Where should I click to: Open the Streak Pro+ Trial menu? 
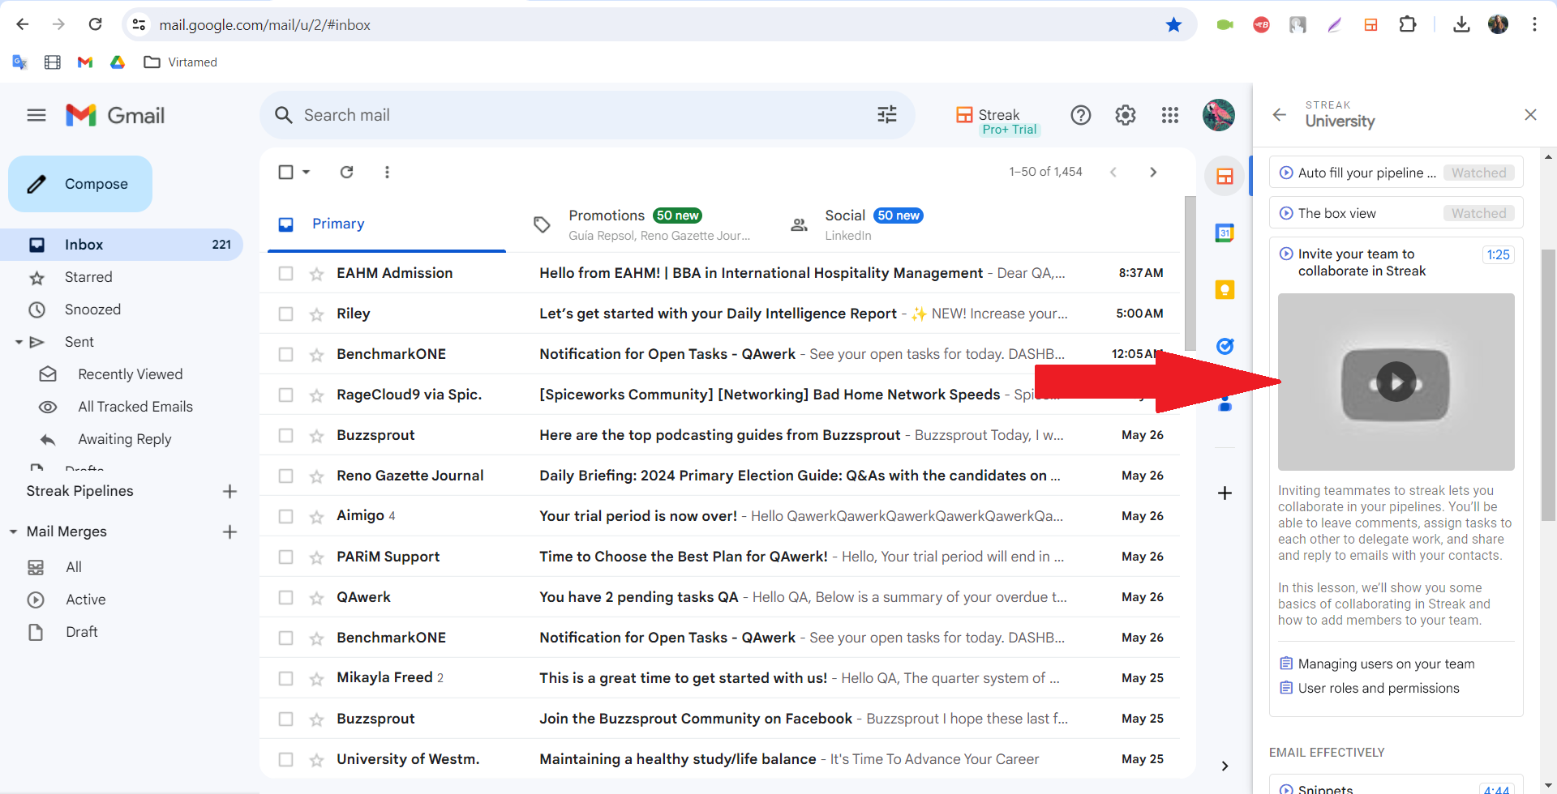[x=997, y=120]
